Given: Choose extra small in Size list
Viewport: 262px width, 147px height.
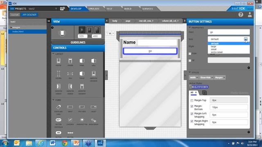Looking at the screenshot, I should pyautogui.click(x=229, y=52).
